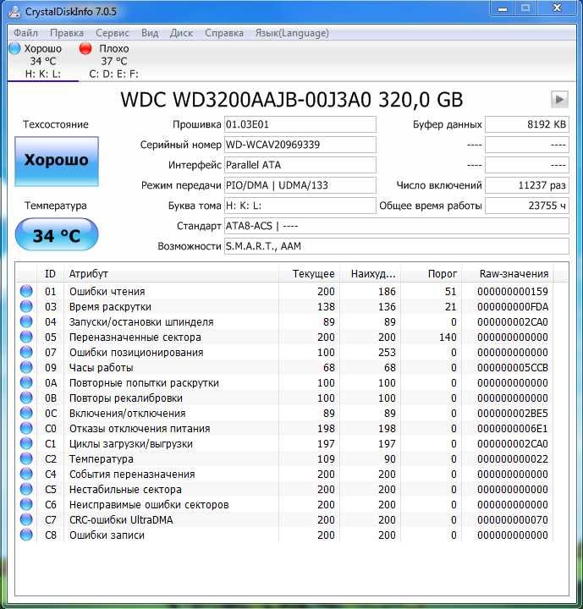Click status icon for Часы работы row

pos(26,367)
